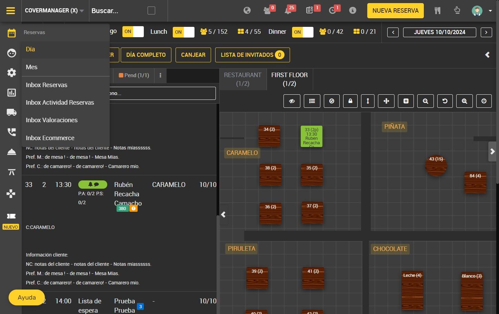Click the zoom in magnifier icon
Viewport: 499px width, 314px height.
click(465, 101)
